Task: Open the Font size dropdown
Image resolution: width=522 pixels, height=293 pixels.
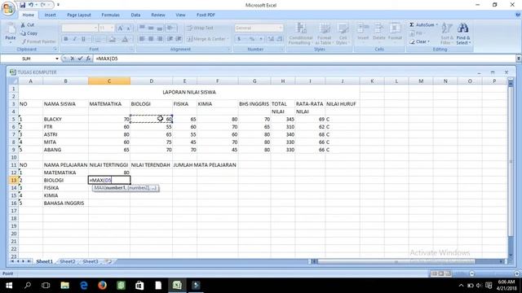Action: tap(112, 28)
